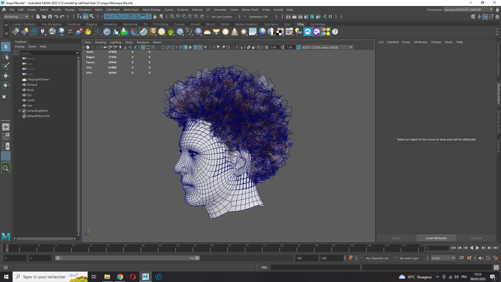Click the Select button in Attribute Editor
Screen dimensions: 501x282
[396, 238]
